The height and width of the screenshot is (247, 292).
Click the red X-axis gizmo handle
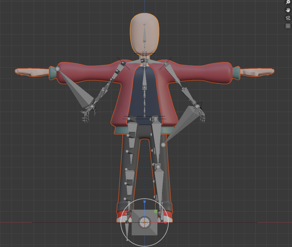(x=165, y=222)
